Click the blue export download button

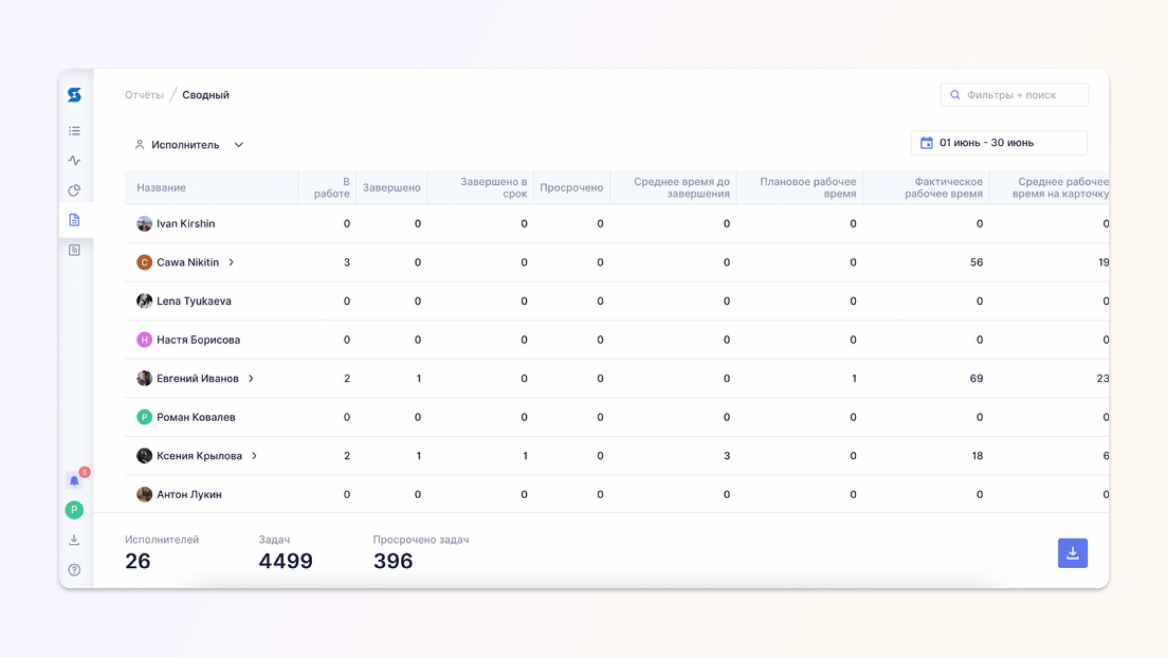pyautogui.click(x=1072, y=553)
